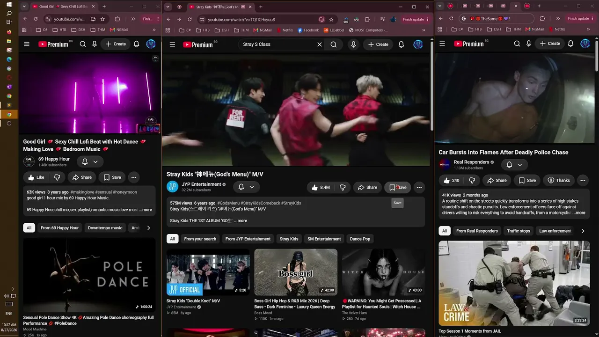Expand the God's Menu description with '...more'
599x337 pixels.
(x=241, y=220)
